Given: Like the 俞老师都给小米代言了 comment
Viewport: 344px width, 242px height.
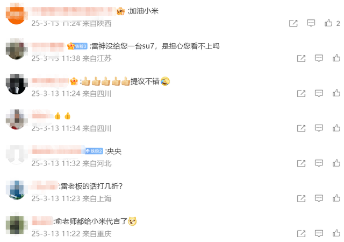Looking at the screenshot, I should (x=336, y=233).
